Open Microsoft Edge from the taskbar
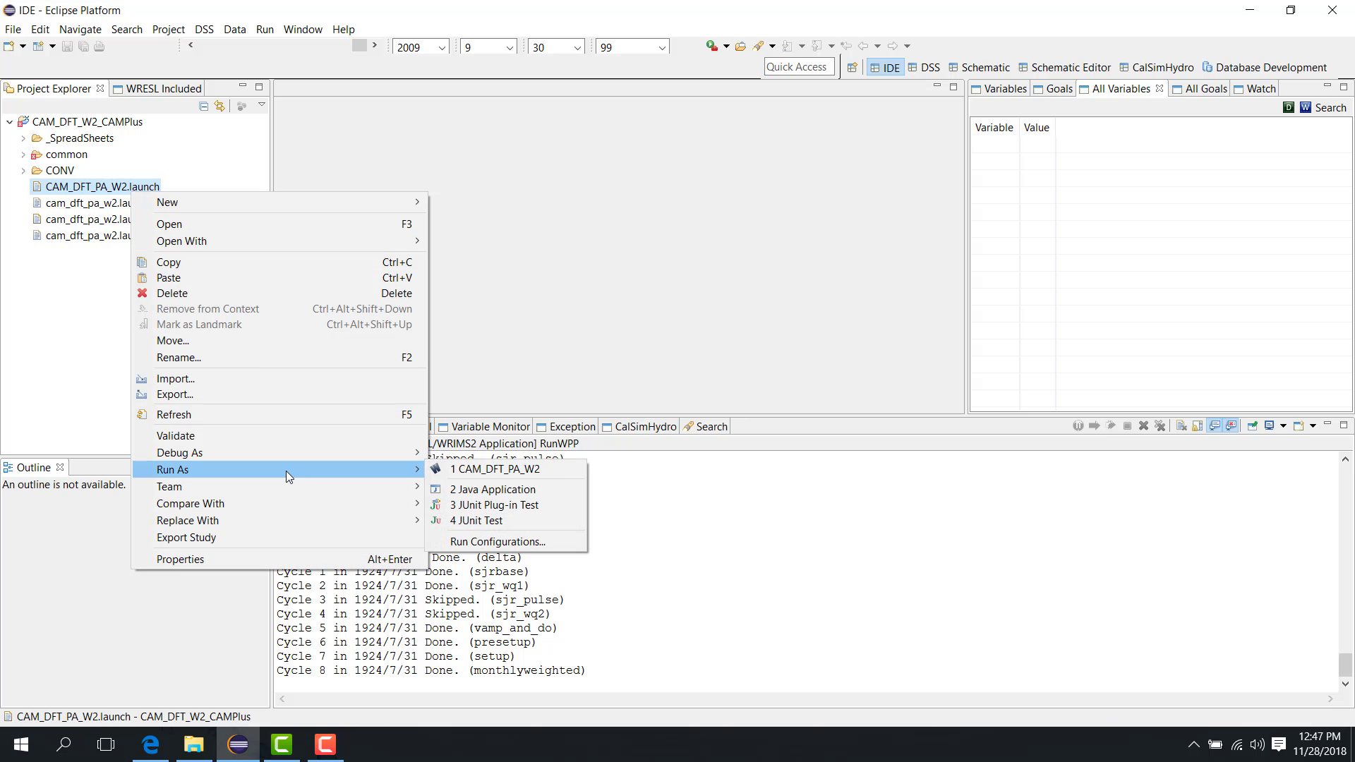Screen dimensions: 1355x762 point(150,744)
